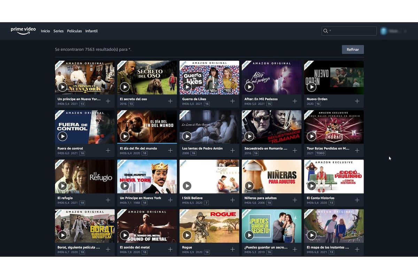Add "Nuevo Orden" to watchlist

pyautogui.click(x=357, y=101)
